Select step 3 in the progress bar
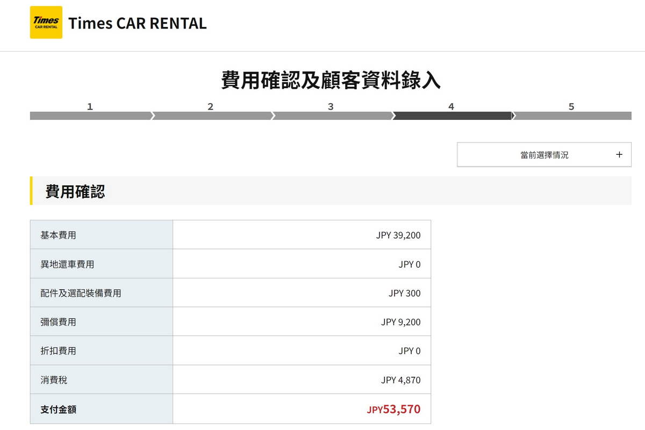The width and height of the screenshot is (645, 430). (331, 116)
